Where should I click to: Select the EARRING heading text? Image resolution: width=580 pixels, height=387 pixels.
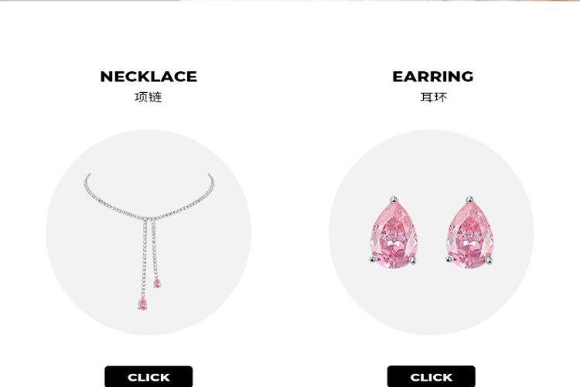(433, 77)
